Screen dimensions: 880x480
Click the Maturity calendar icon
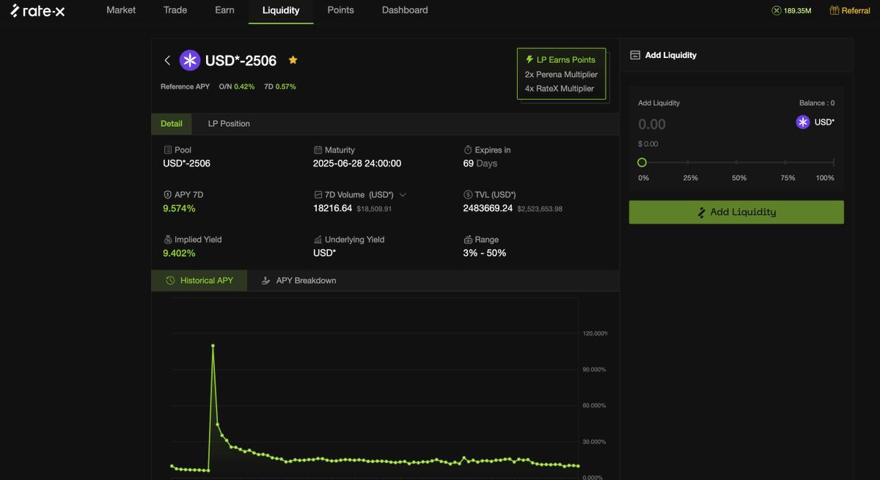point(318,149)
